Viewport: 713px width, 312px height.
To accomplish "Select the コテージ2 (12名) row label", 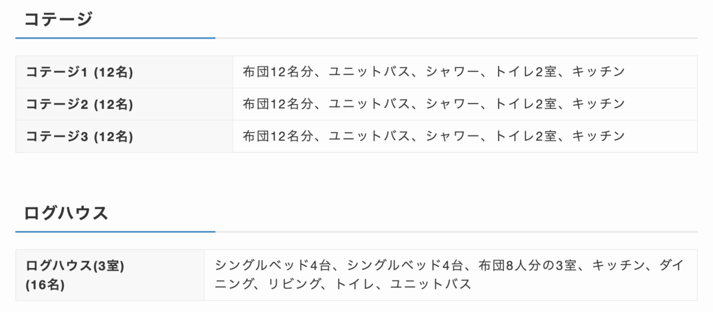I will [x=79, y=104].
